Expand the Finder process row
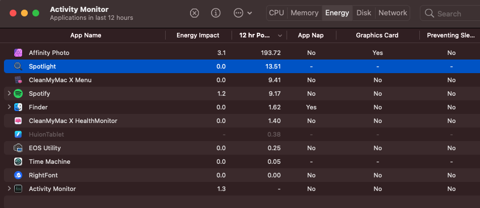Screen dimensions: 480x208 point(9,107)
